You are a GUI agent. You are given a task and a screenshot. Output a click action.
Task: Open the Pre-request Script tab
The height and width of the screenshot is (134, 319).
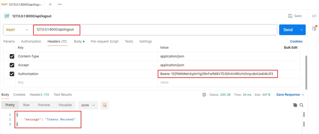[104, 41]
